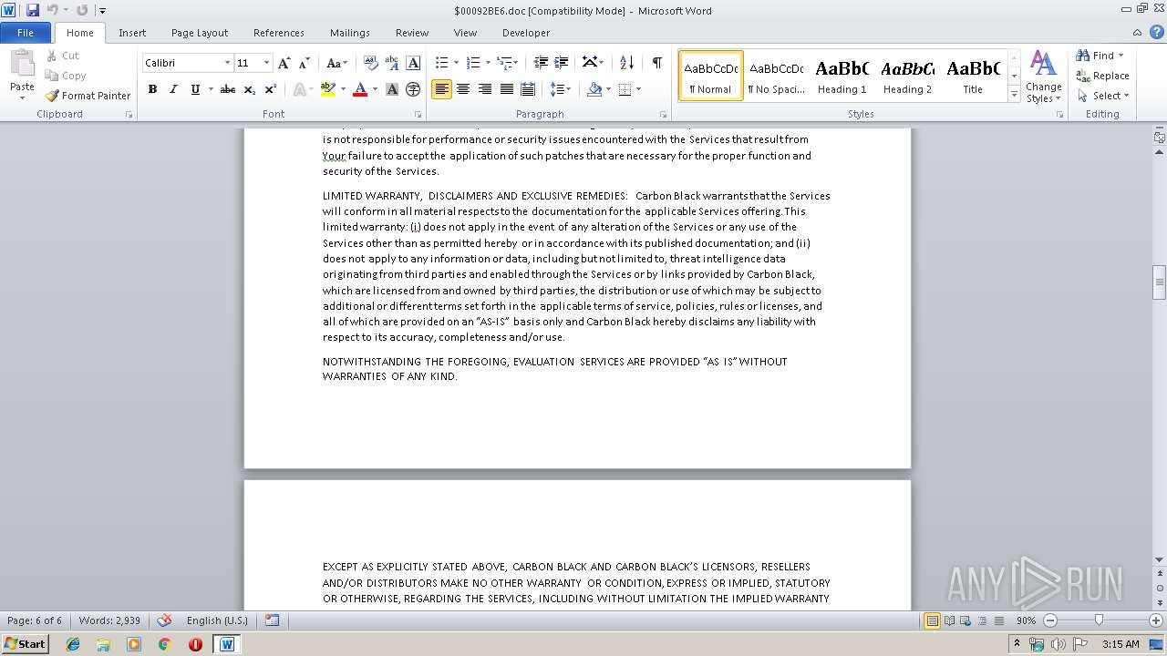The height and width of the screenshot is (656, 1167).
Task: Apply the Heading 1 style
Action: [x=842, y=76]
